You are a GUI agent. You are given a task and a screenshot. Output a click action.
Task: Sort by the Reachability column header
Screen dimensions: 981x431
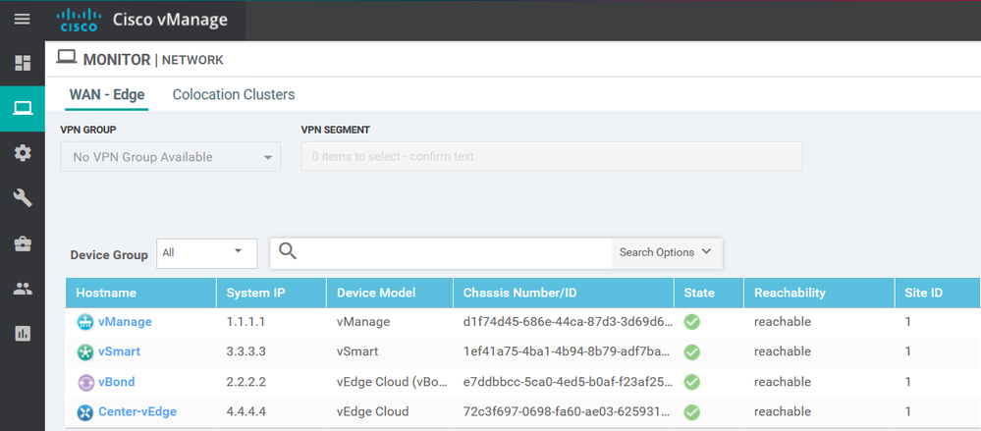[819, 293]
